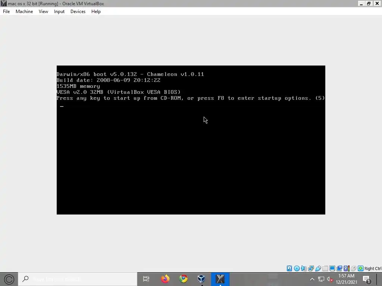Click the Right Ctrl host key label
The image size is (382, 286).
coord(373,268)
